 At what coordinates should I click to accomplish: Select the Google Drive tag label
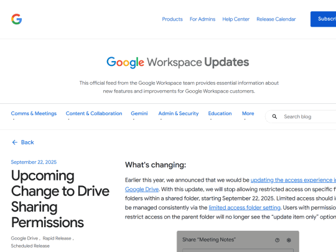tap(24, 238)
